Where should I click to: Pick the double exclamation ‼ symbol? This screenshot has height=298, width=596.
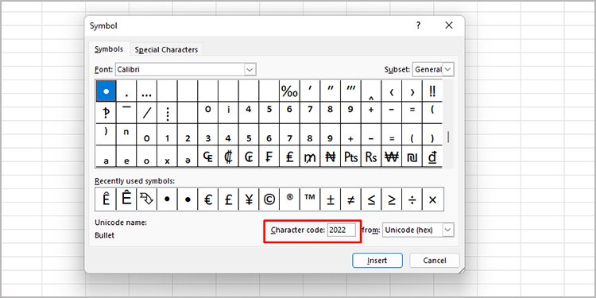tap(432, 91)
